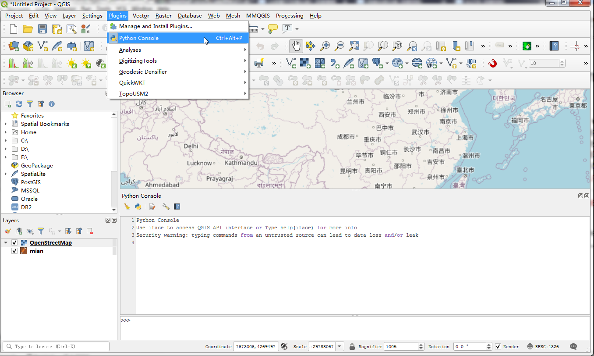Select the mian layer in Layers panel
594x356 pixels.
[x=36, y=251]
